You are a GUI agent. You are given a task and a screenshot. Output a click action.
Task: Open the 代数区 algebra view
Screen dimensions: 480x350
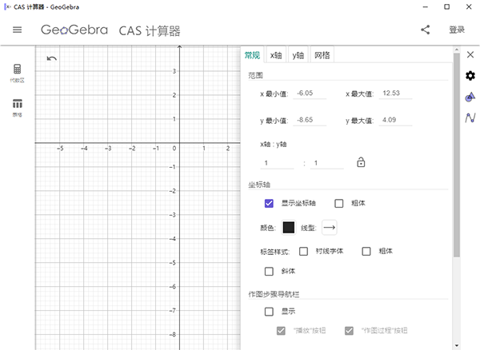17,73
